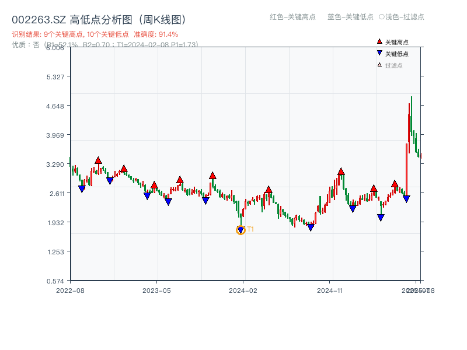Click the second red high marker after 2022-08

(x=124, y=169)
